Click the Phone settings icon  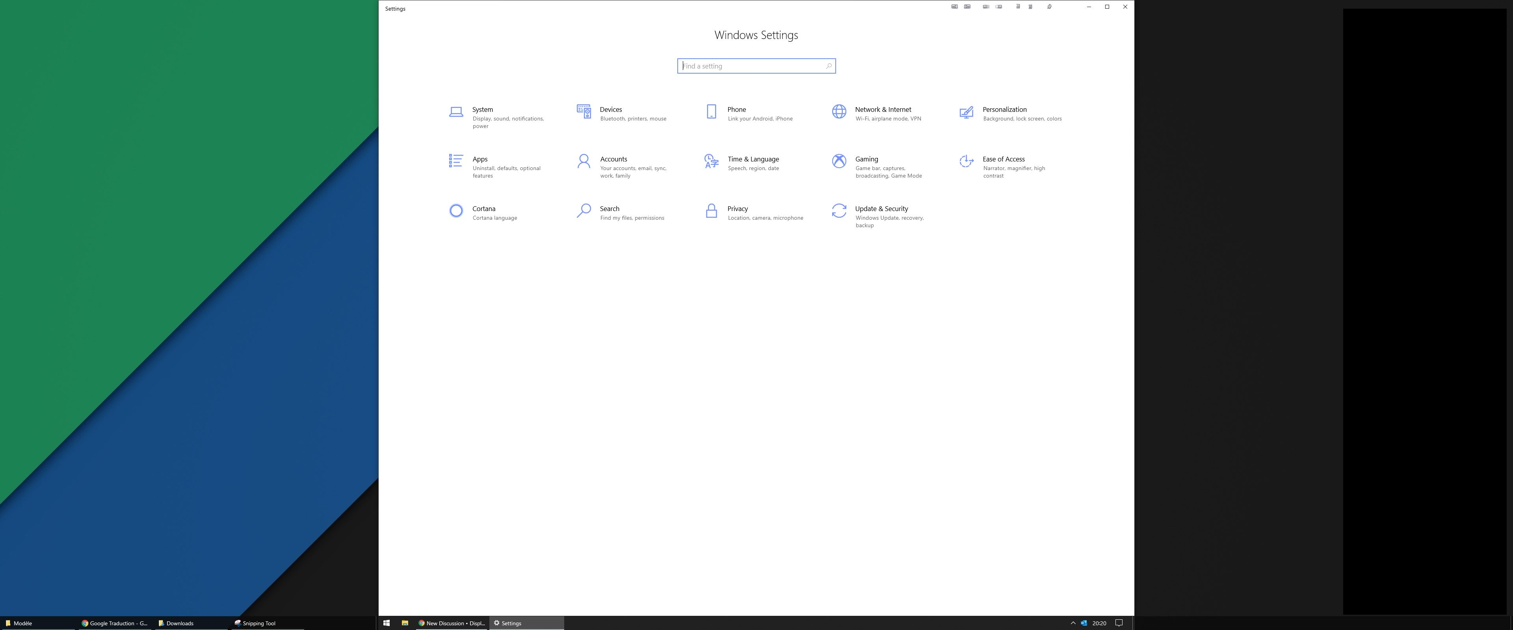click(711, 111)
